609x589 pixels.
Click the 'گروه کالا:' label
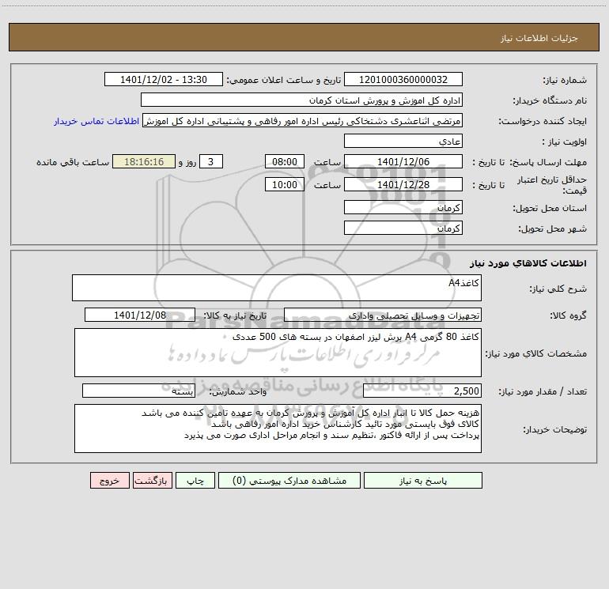tap(568, 315)
